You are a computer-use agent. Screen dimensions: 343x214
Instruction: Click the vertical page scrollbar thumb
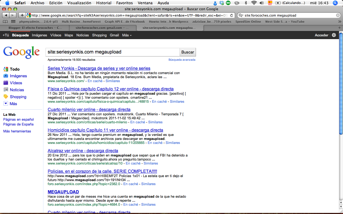click(x=341, y=83)
